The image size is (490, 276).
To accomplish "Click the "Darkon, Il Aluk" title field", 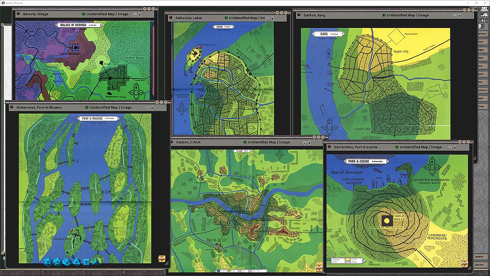I will [188, 142].
